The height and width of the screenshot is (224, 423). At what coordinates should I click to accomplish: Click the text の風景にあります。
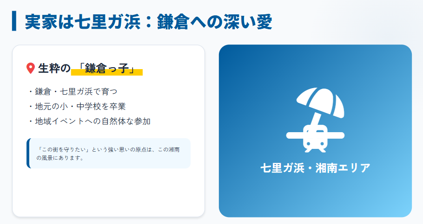pyautogui.click(x=60, y=158)
